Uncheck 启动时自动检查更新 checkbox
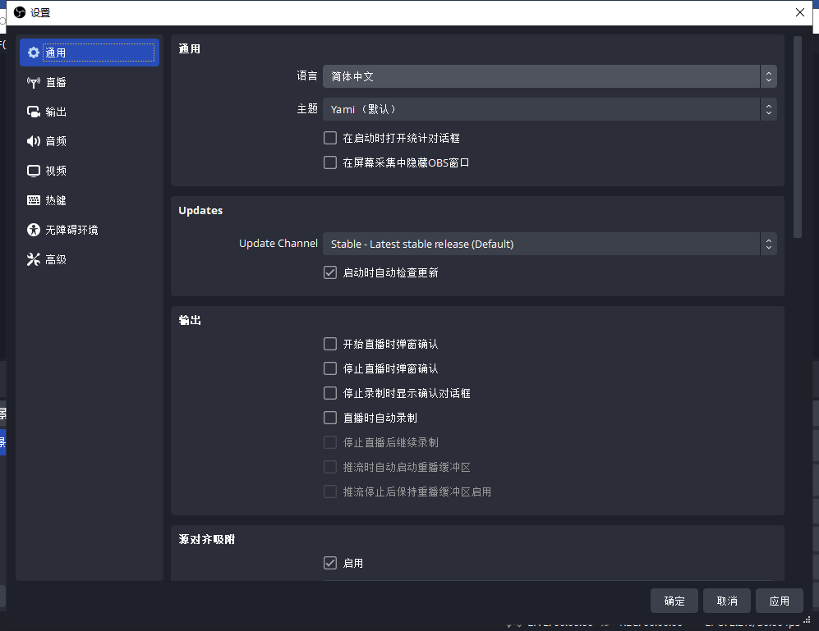Viewport: 819px width, 631px height. (330, 272)
